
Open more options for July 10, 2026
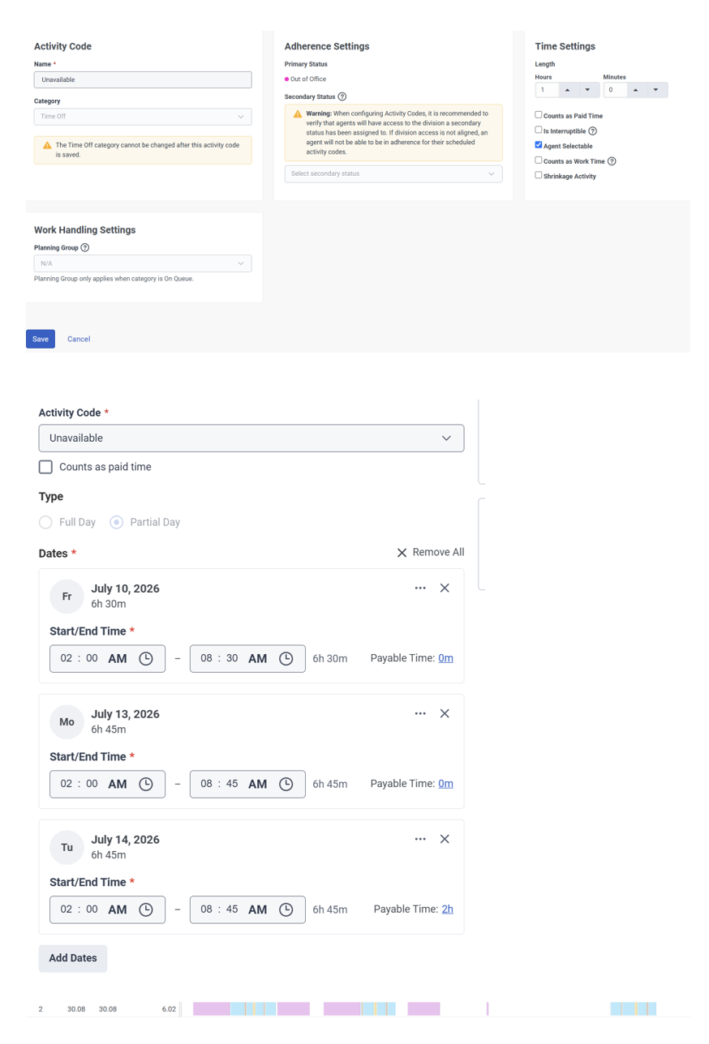pos(420,588)
